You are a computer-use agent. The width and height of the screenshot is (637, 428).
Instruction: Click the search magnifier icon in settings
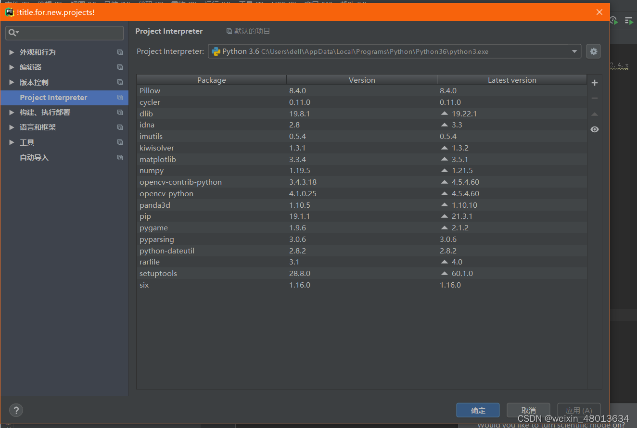coord(13,33)
